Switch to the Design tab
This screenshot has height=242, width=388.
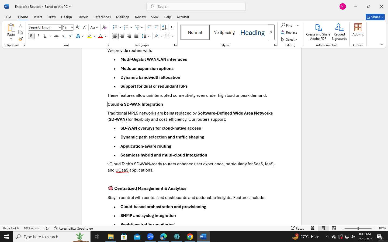[67, 17]
